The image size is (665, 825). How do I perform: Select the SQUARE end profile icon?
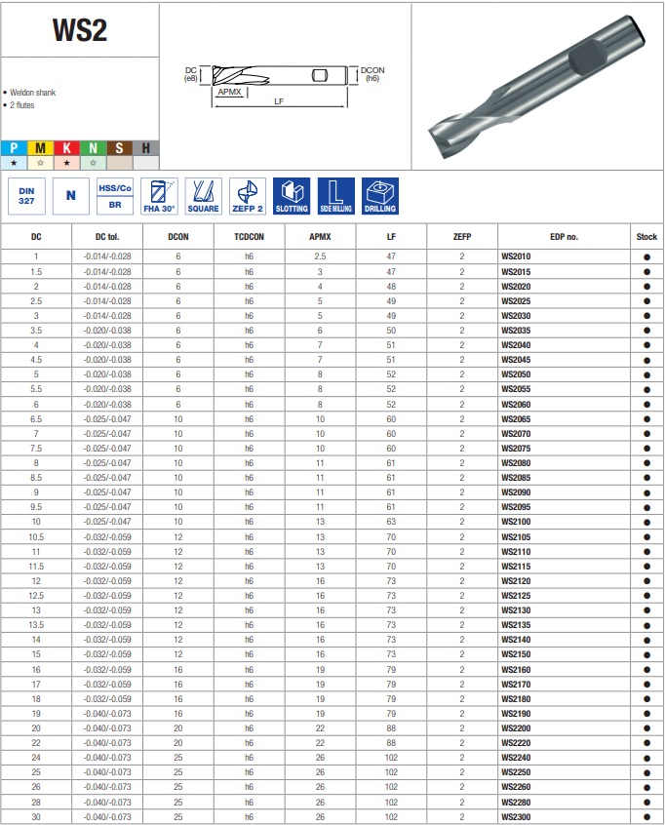[203, 196]
